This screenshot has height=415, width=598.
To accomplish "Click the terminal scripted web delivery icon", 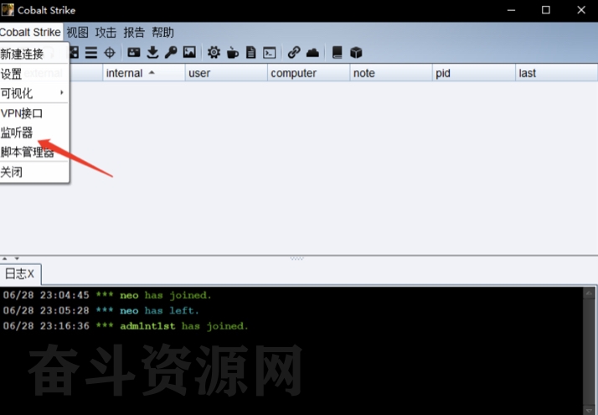I will coord(270,53).
